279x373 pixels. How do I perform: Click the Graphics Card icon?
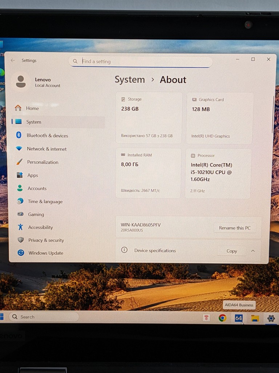click(x=194, y=100)
